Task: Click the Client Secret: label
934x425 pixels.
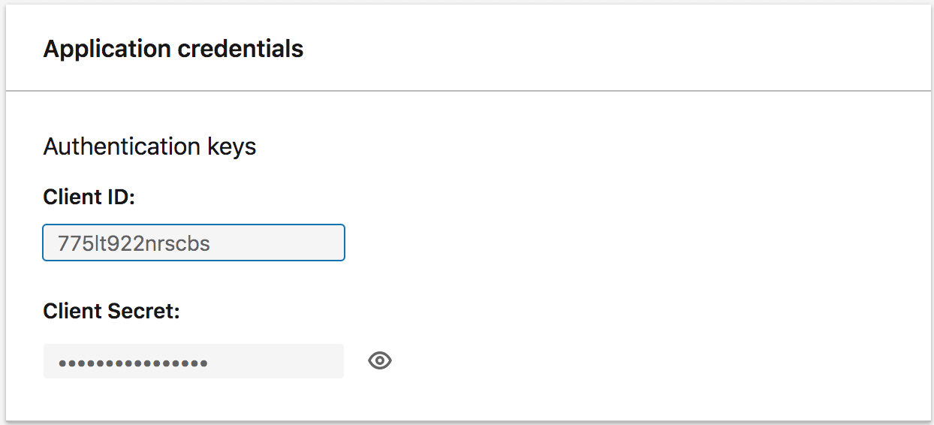Action: [112, 311]
